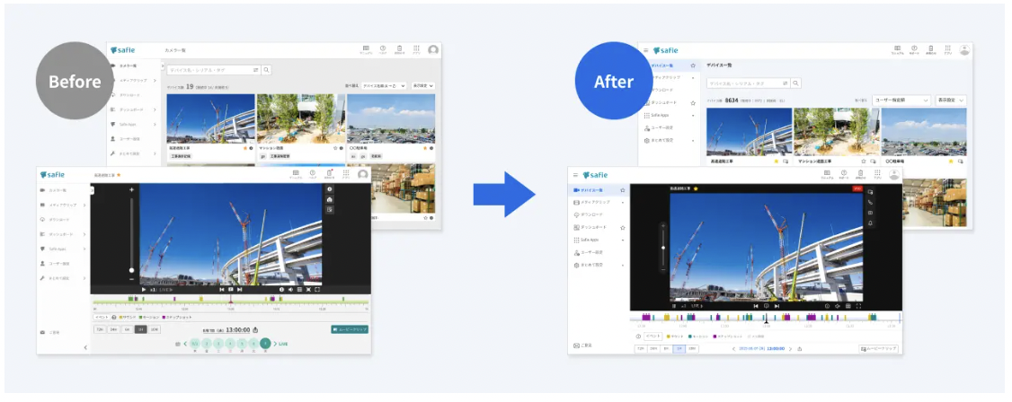Image resolution: width=1012 pixels, height=402 pixels.
Task: Click hamburger menu icon in After device list
Action: (646, 49)
